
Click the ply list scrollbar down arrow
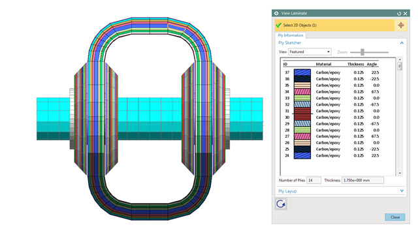pos(400,173)
